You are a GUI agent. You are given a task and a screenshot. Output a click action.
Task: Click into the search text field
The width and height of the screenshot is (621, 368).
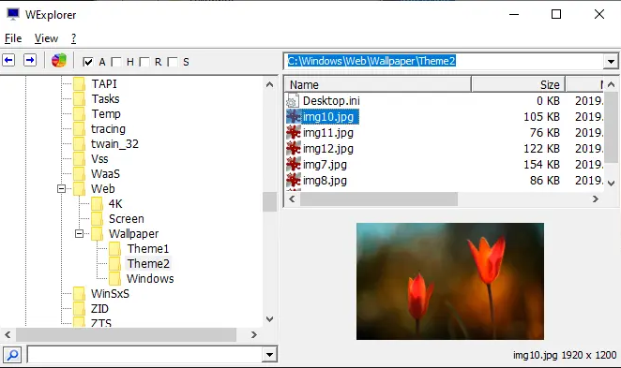pos(145,355)
